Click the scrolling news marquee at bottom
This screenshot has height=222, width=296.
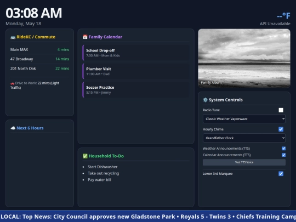click(148, 217)
